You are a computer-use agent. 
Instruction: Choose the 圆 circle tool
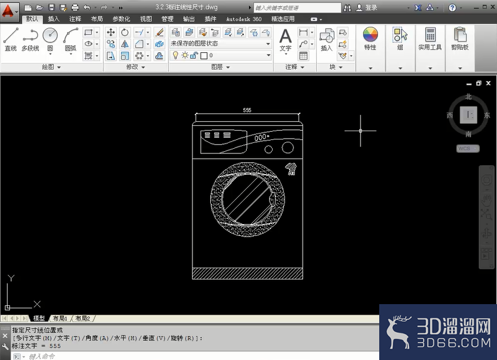pyautogui.click(x=50, y=39)
